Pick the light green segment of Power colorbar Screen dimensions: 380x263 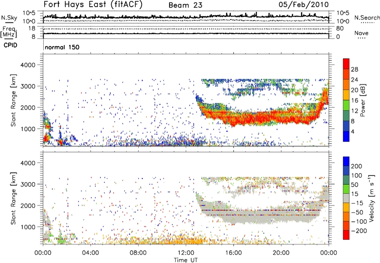pos(346,105)
